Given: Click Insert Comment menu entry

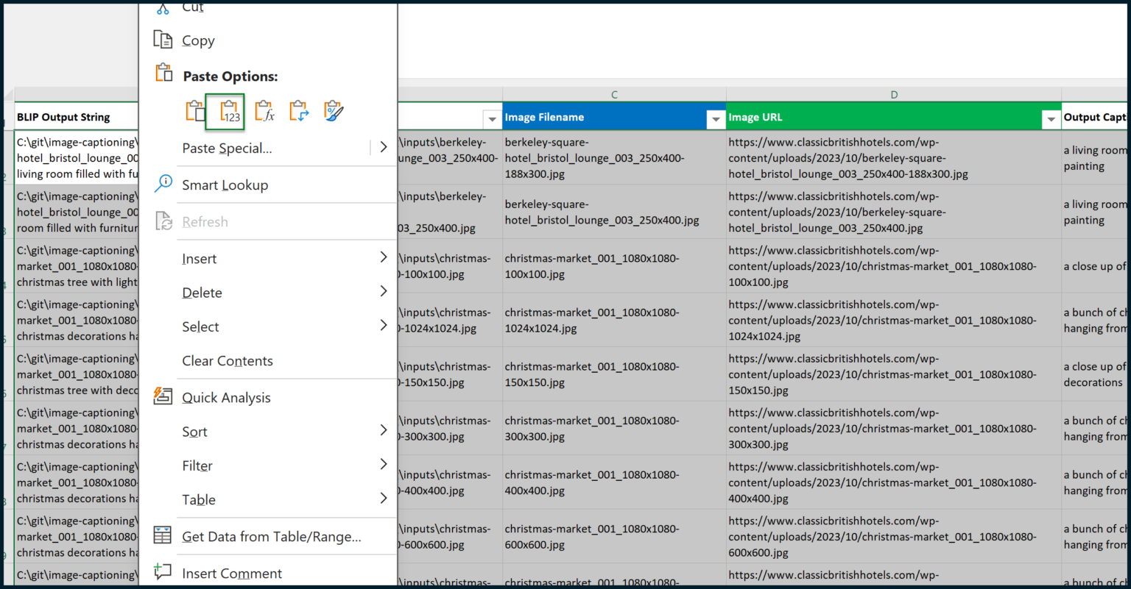Looking at the screenshot, I should click(x=231, y=573).
